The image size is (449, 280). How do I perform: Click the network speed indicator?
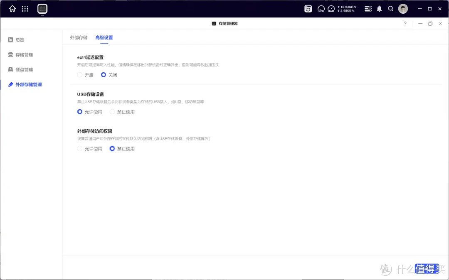348,8
